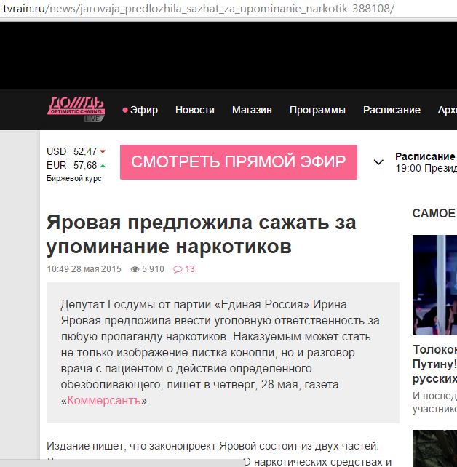Click the red USD down arrow
This screenshot has width=457, height=467.
coord(103,151)
